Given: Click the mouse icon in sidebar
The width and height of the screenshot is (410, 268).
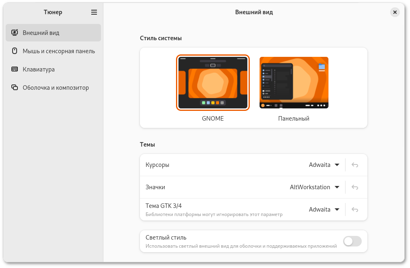Looking at the screenshot, I should (x=15, y=51).
